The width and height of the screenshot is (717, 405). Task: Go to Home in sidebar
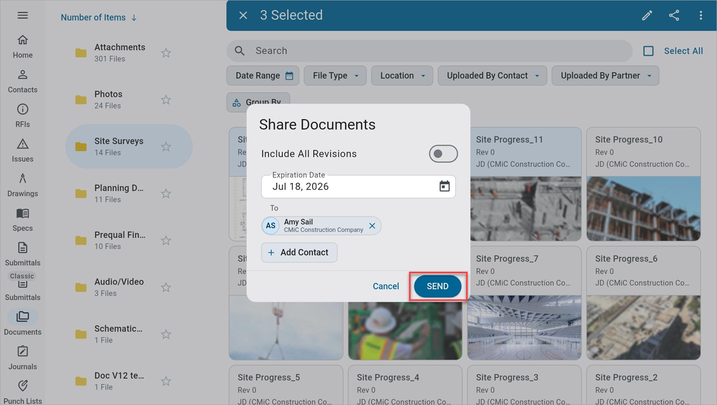coord(22,47)
